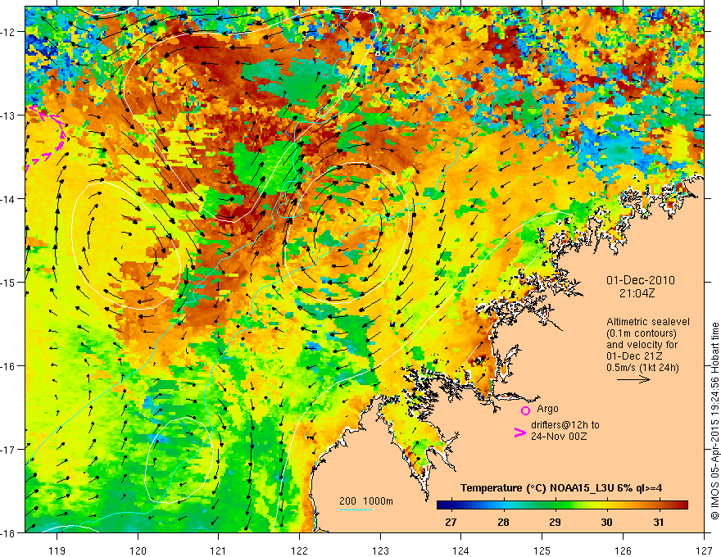721x557 pixels.
Task: Click the 'drifters@12h to' legend text
Action: coord(565,425)
